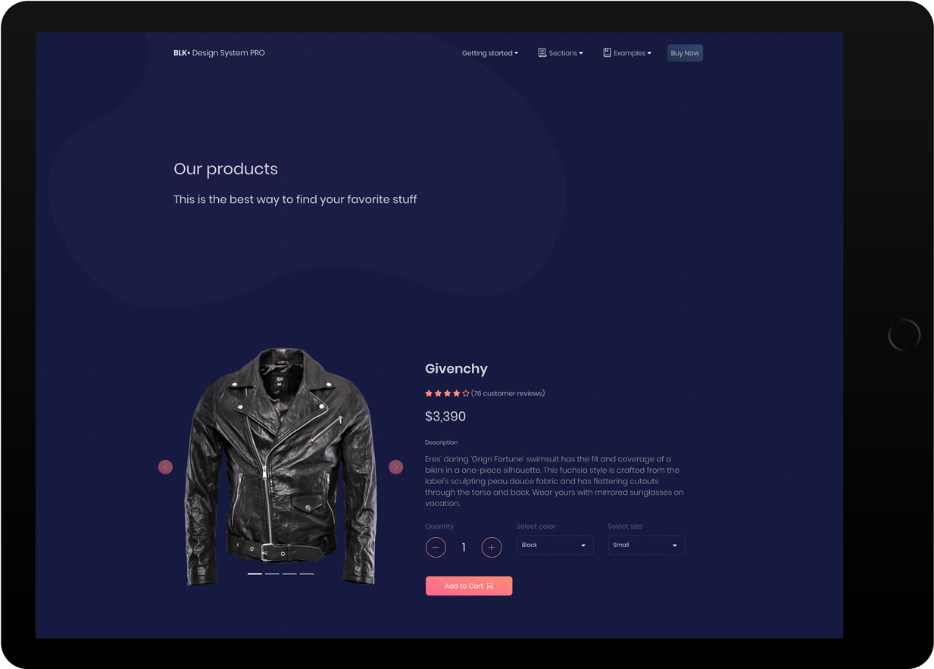Click the Buy Now button

685,53
